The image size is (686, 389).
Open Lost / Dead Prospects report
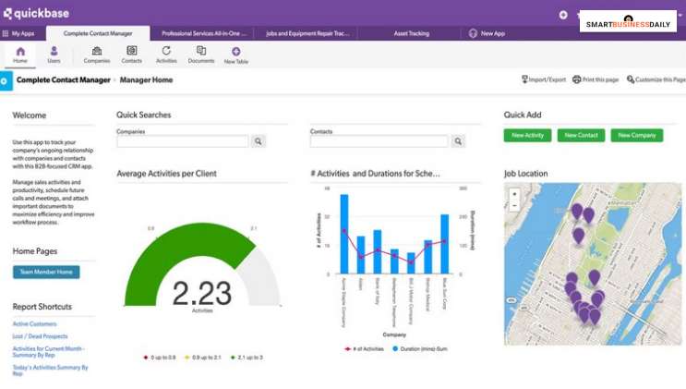coord(40,336)
